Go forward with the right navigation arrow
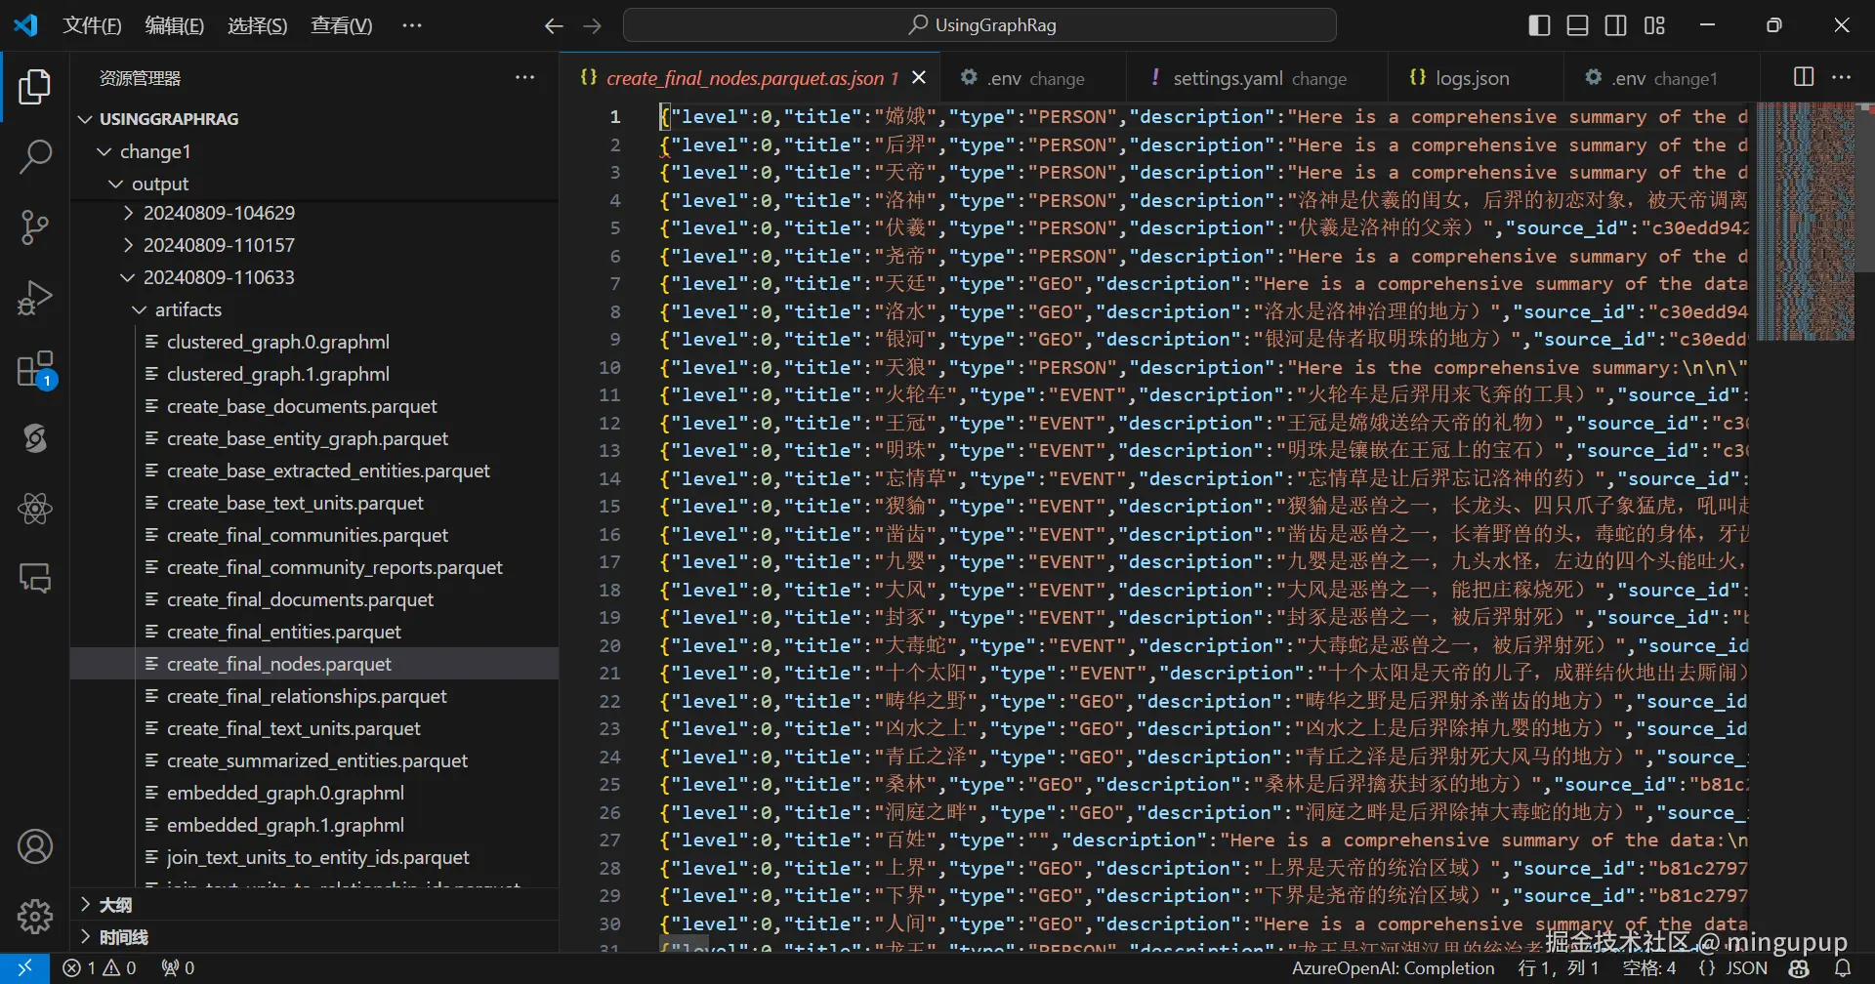This screenshot has width=1875, height=984. 592,26
